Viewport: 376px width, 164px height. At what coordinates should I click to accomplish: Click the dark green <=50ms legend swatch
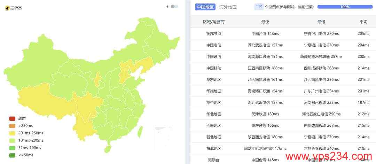pos(12,155)
